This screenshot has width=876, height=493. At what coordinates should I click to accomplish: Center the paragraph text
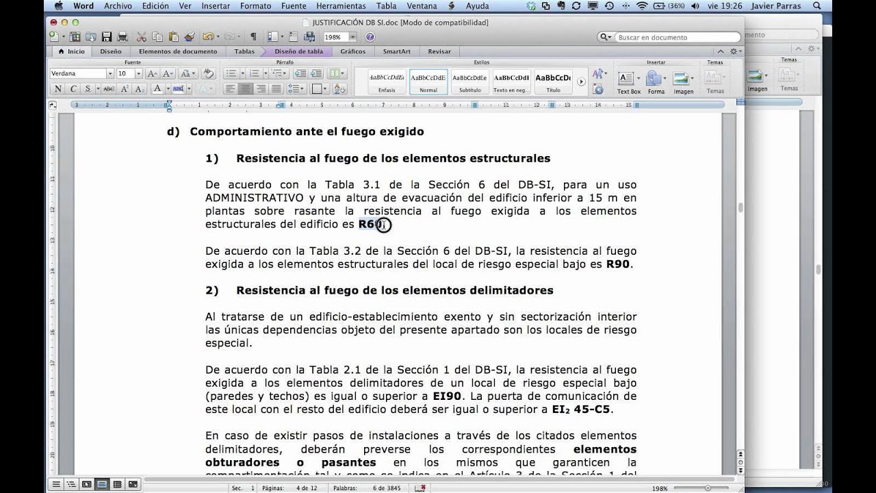245,89
